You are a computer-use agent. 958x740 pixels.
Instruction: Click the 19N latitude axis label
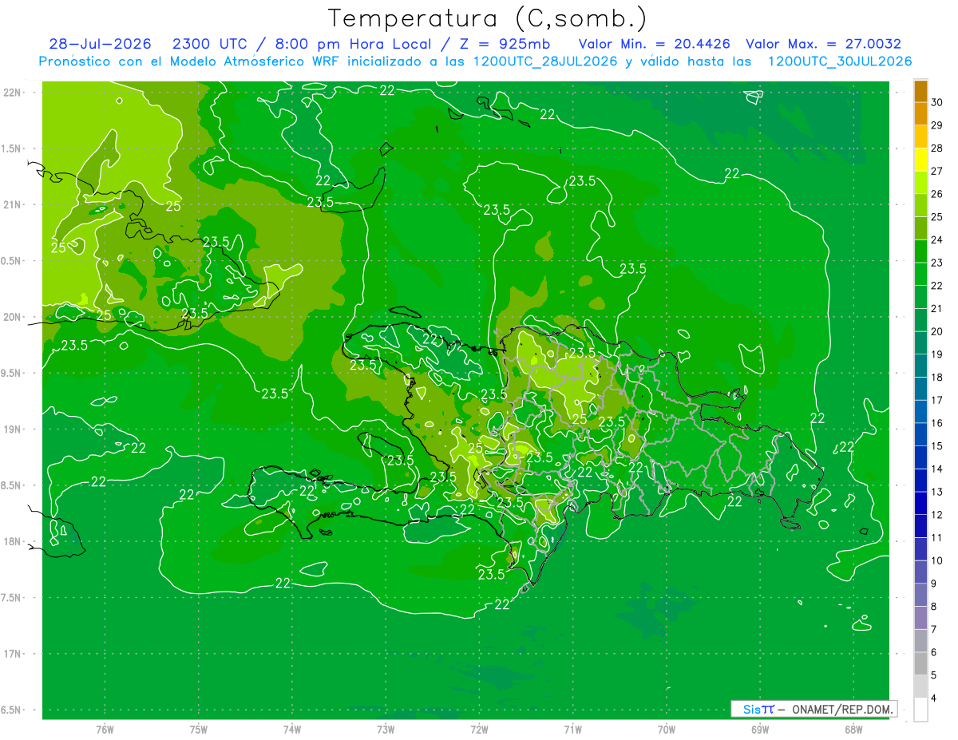pos(13,429)
